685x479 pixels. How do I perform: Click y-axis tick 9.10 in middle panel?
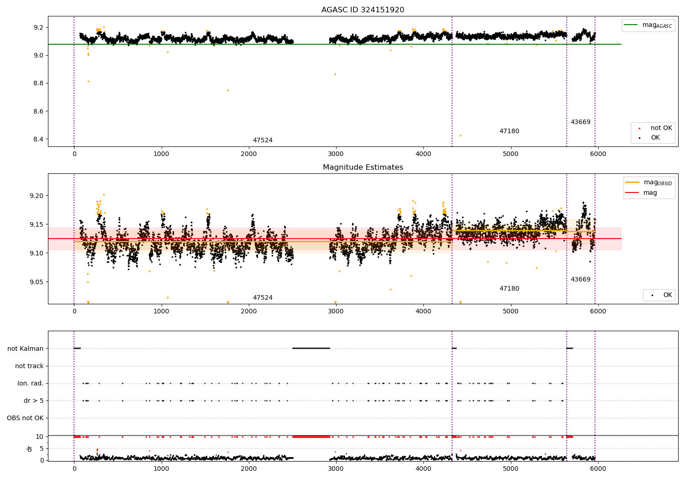[37, 253]
